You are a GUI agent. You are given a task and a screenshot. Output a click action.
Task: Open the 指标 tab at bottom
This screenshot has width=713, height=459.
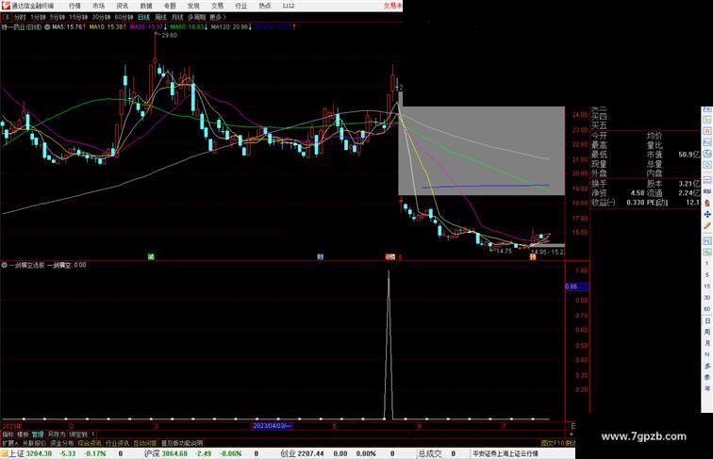pos(7,434)
